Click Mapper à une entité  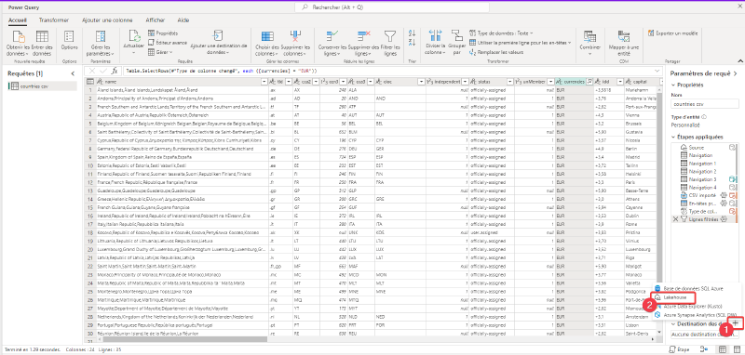click(x=623, y=43)
